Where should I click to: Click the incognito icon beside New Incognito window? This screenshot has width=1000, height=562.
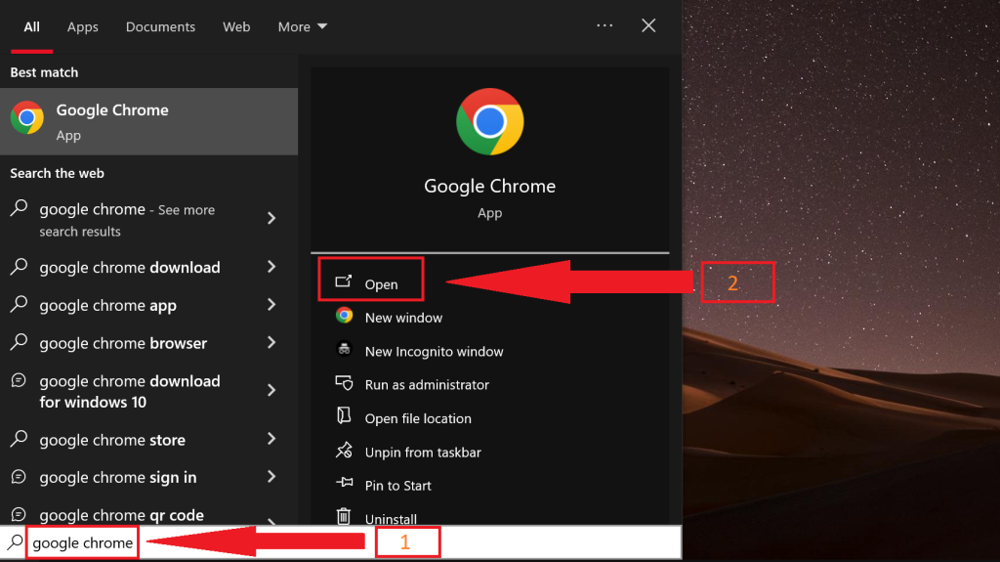point(344,349)
